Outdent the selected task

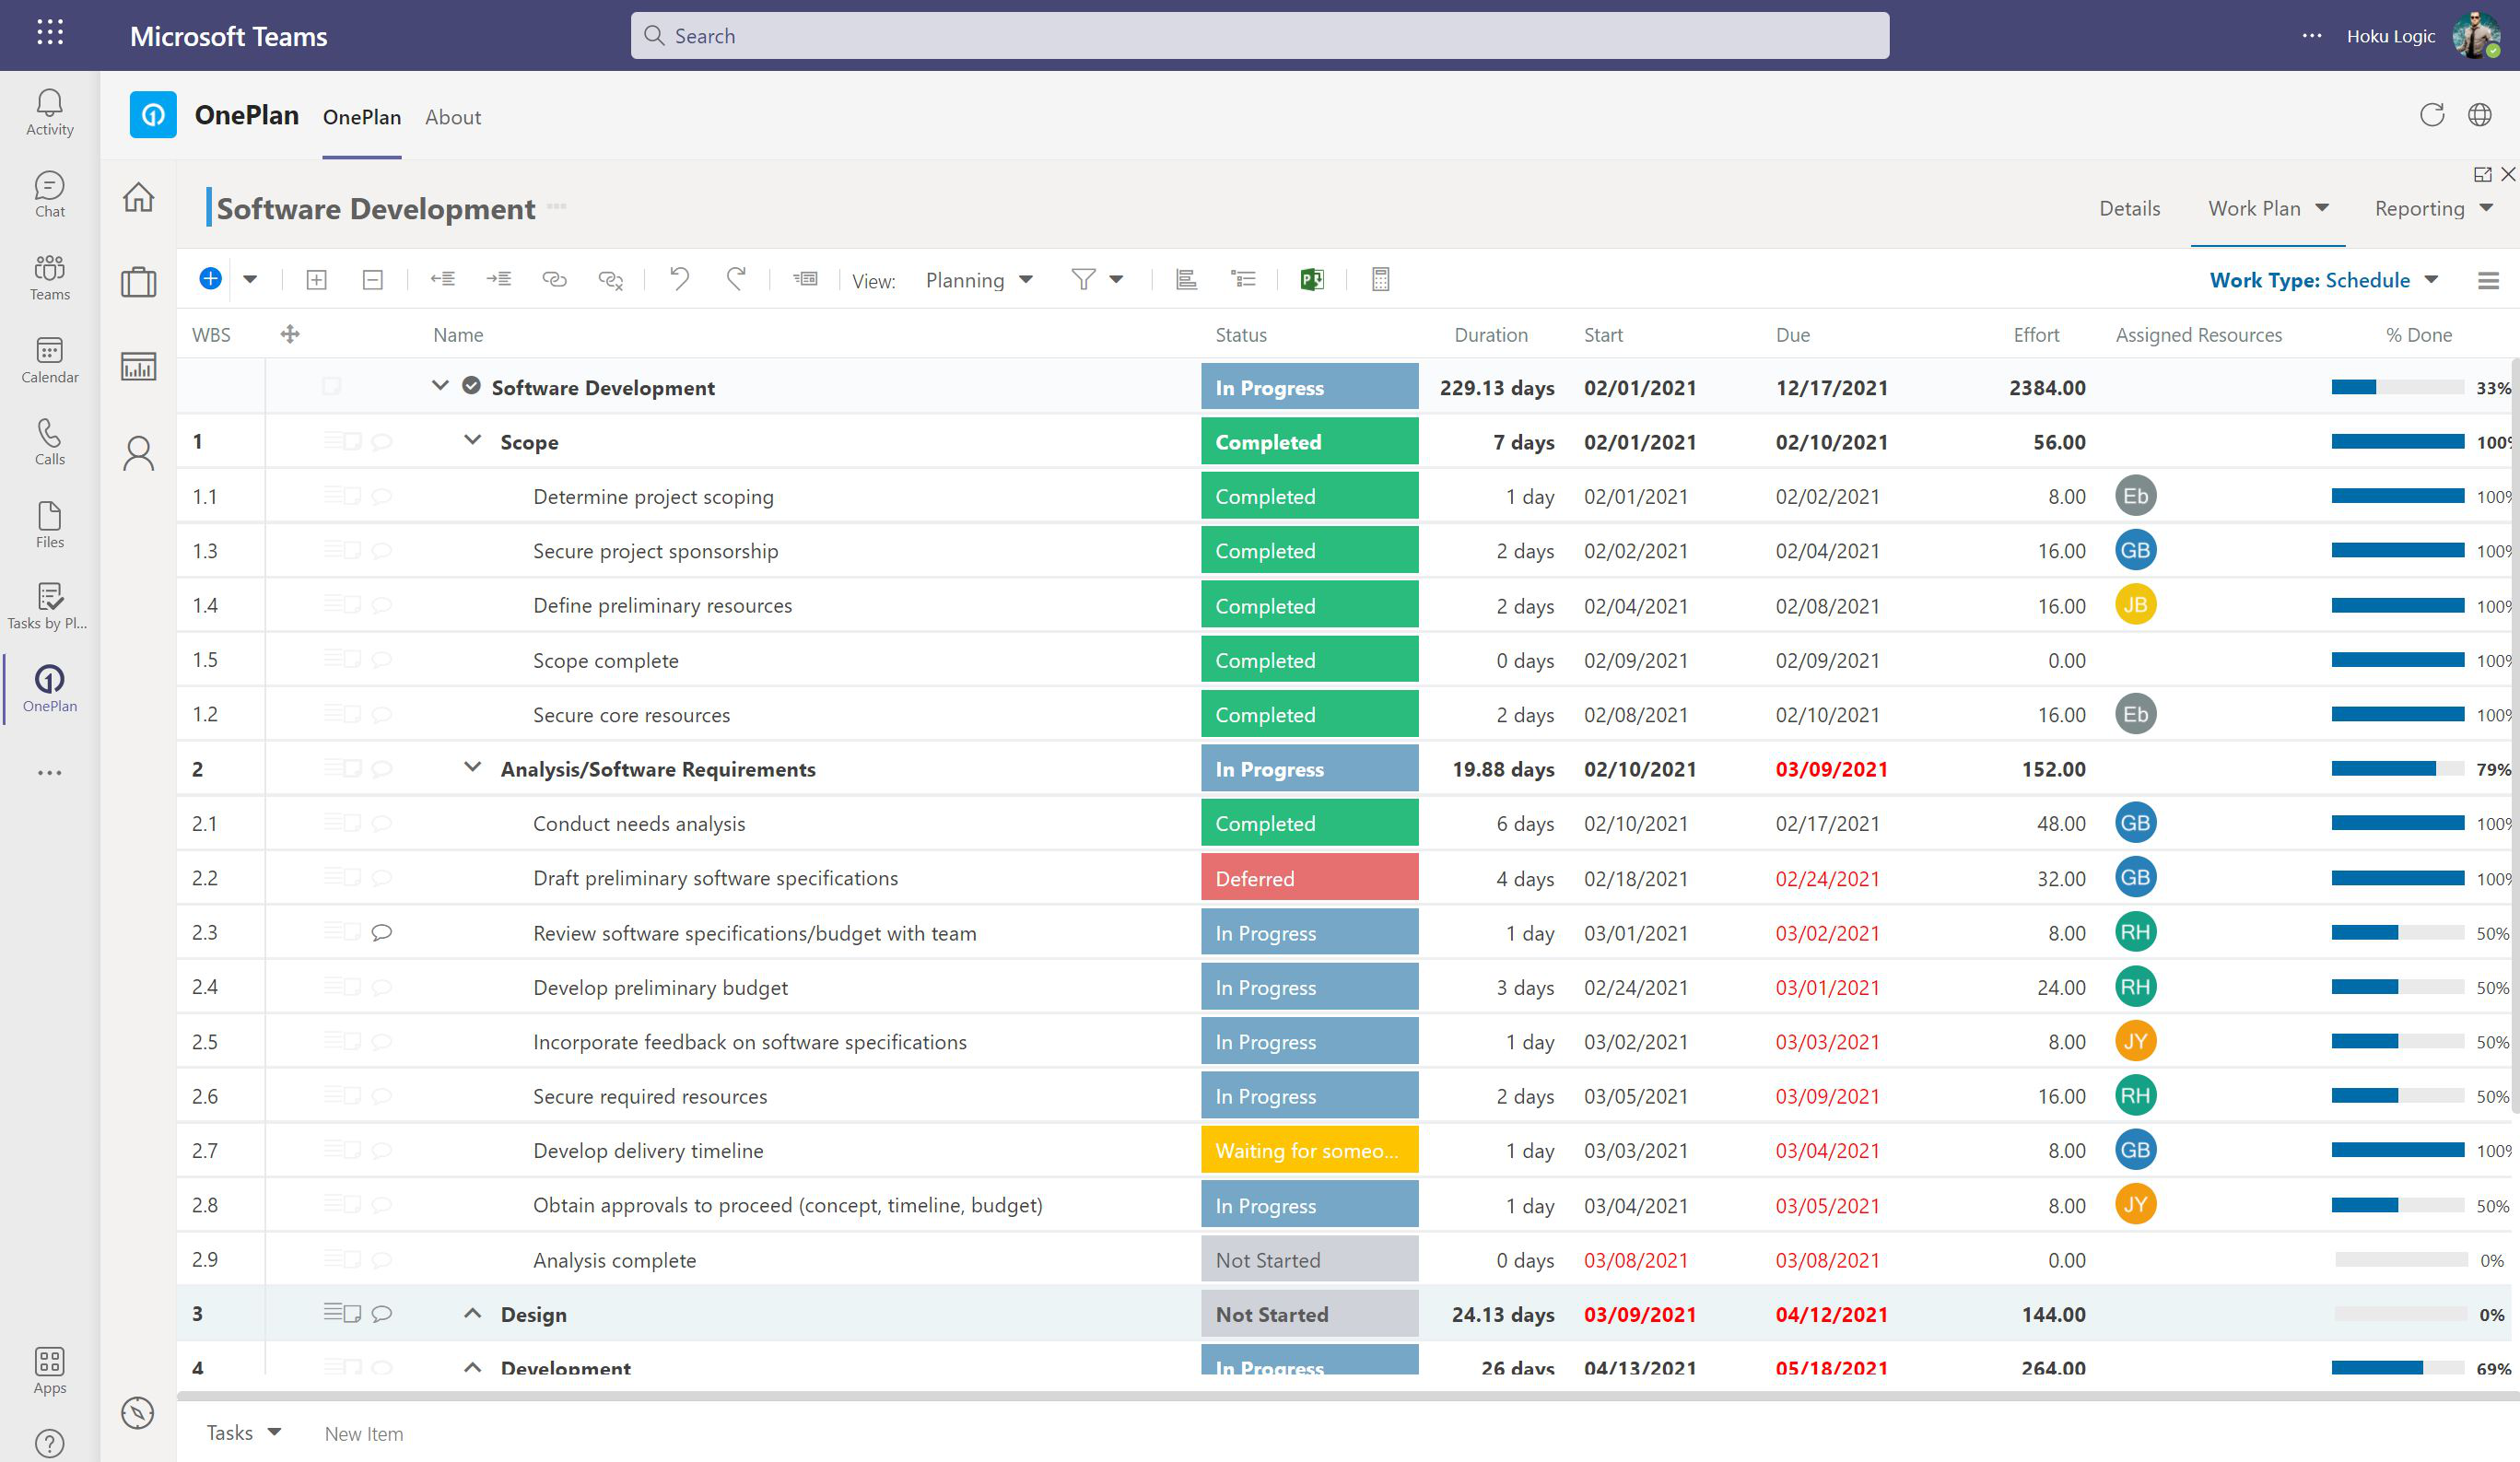click(442, 279)
